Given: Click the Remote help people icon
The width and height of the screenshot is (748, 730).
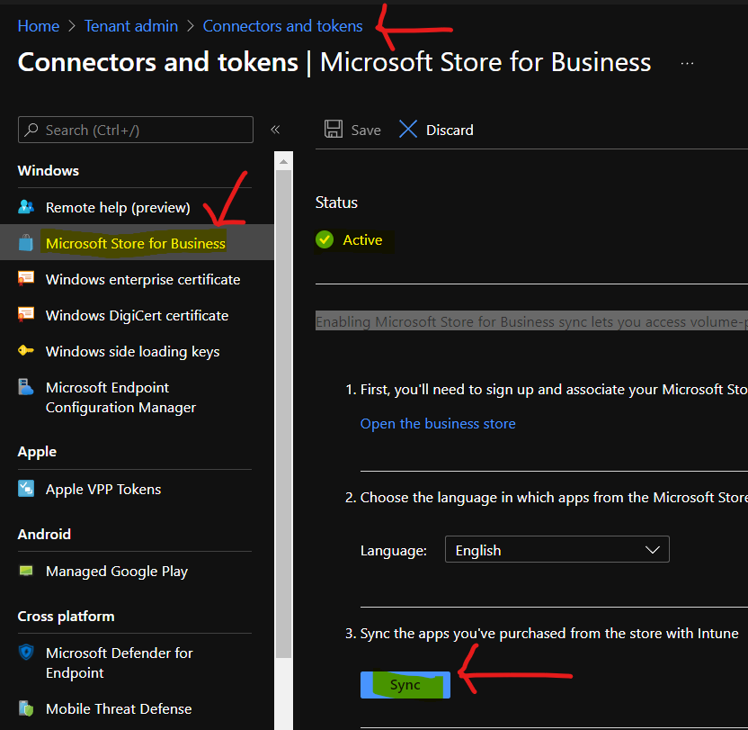Looking at the screenshot, I should click(26, 207).
